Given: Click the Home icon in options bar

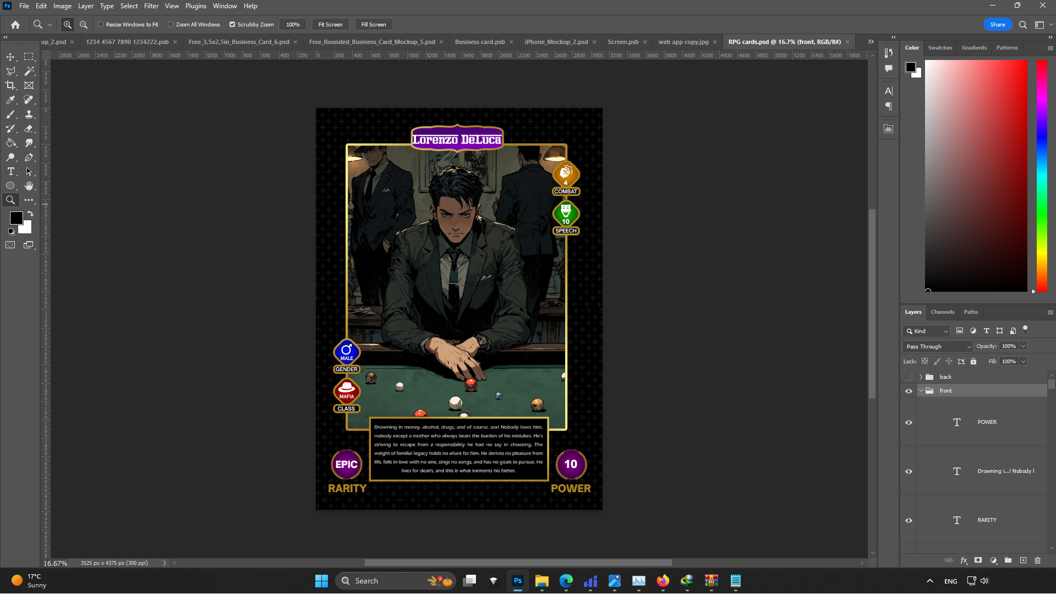Looking at the screenshot, I should pyautogui.click(x=15, y=24).
